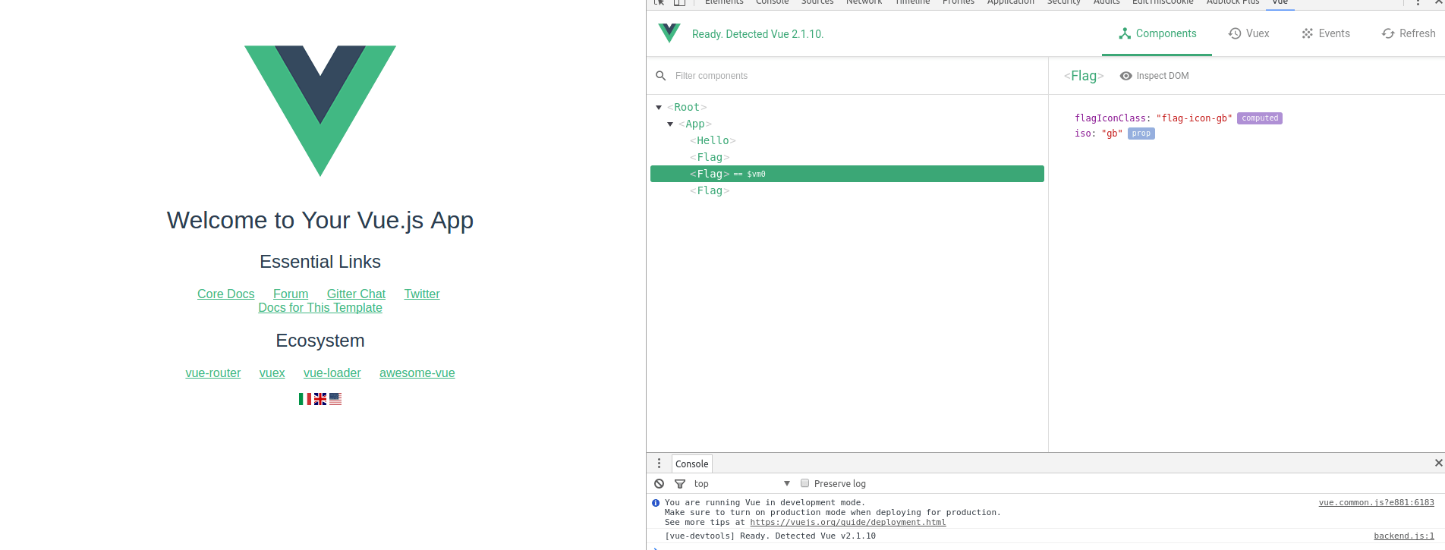The image size is (1445, 550).
Task: Open the vuejs.org deployment guide link
Action: click(x=848, y=522)
